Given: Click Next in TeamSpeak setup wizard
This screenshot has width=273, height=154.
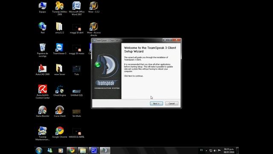Looking at the screenshot, I should point(157,104).
